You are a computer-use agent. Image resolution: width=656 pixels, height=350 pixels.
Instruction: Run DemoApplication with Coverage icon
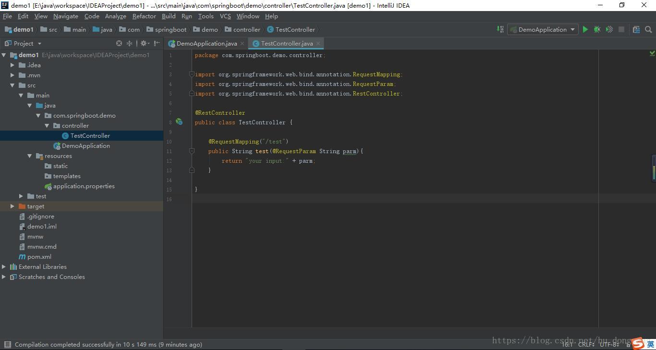coord(609,29)
